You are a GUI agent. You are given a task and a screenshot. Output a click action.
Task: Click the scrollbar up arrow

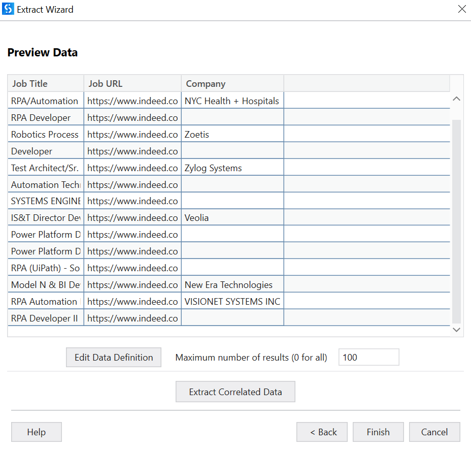click(456, 99)
